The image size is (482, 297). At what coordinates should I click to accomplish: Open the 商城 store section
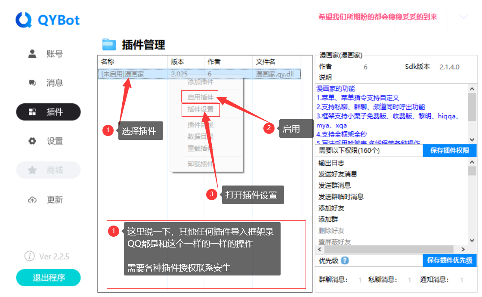pos(48,170)
